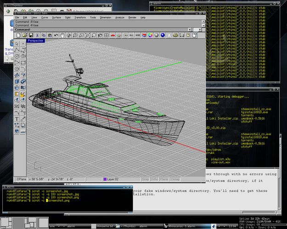Screen dimensions: 287x229
Task: Click the command line right scroll arrow
Action: (x=200, y=30)
